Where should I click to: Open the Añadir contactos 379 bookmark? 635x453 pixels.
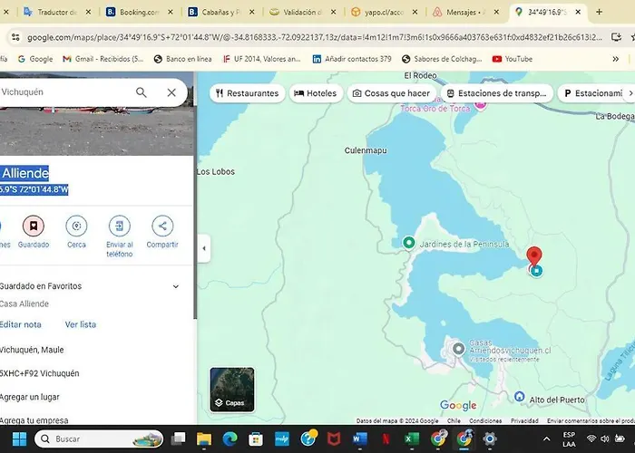click(352, 59)
